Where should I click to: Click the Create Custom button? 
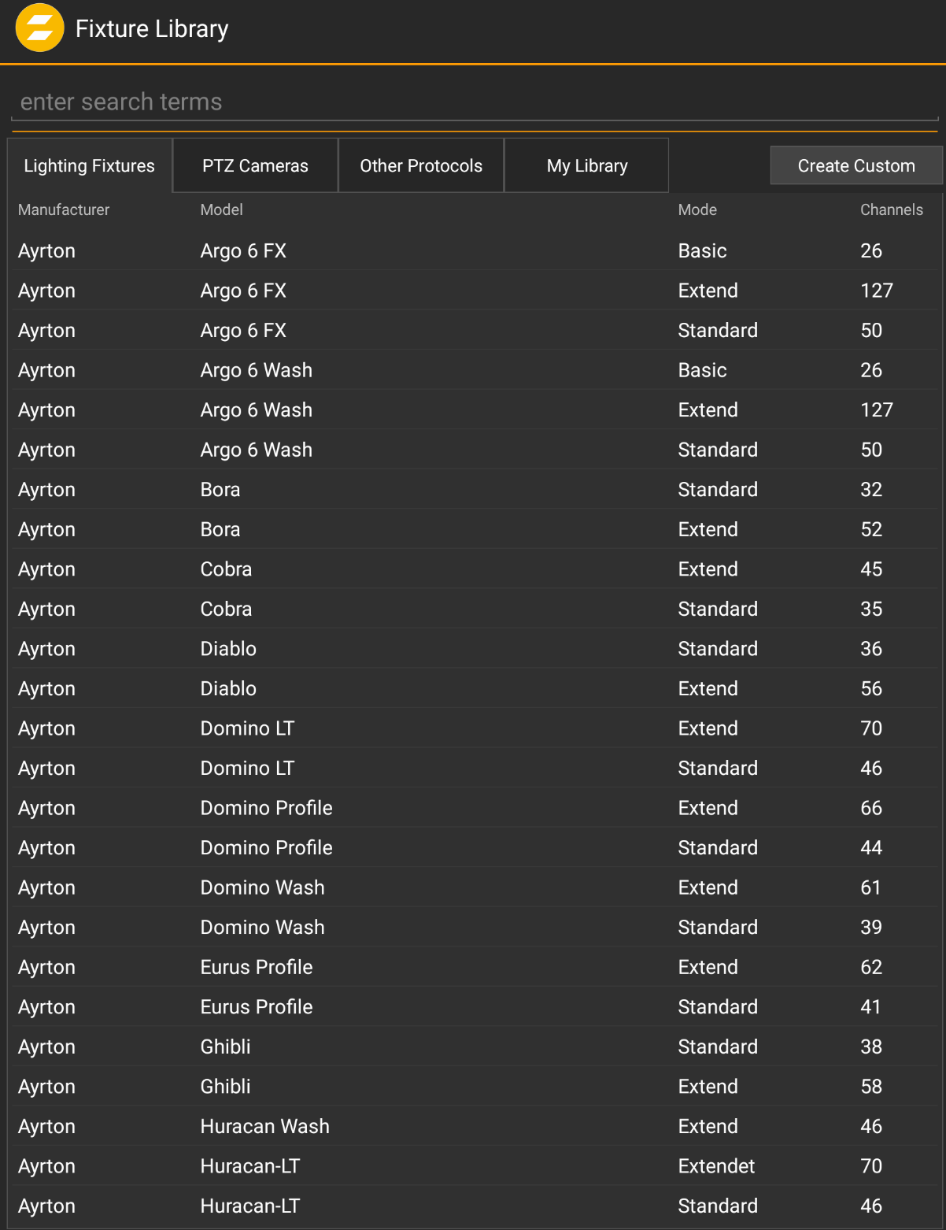[x=855, y=165]
